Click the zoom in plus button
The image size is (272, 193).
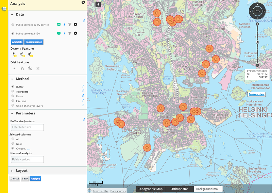click(257, 24)
